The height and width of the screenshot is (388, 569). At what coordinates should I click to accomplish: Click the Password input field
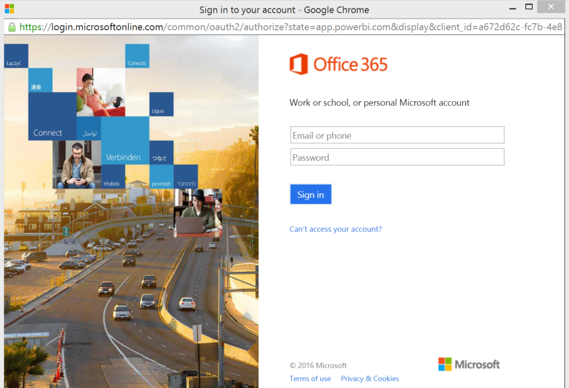397,157
